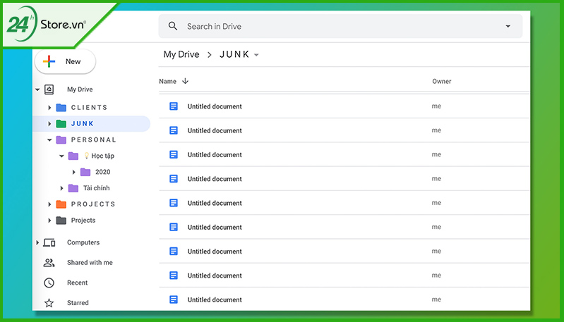Type in the Search in Drive field
564x322 pixels.
point(340,26)
